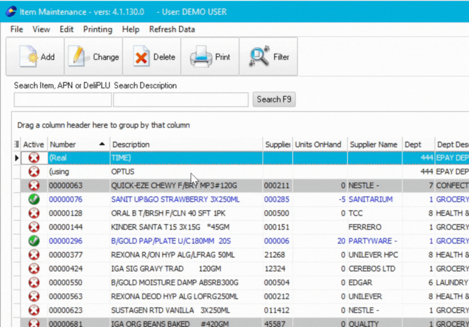The image size is (469, 327).
Task: Click the Print button label
Action: click(x=222, y=57)
